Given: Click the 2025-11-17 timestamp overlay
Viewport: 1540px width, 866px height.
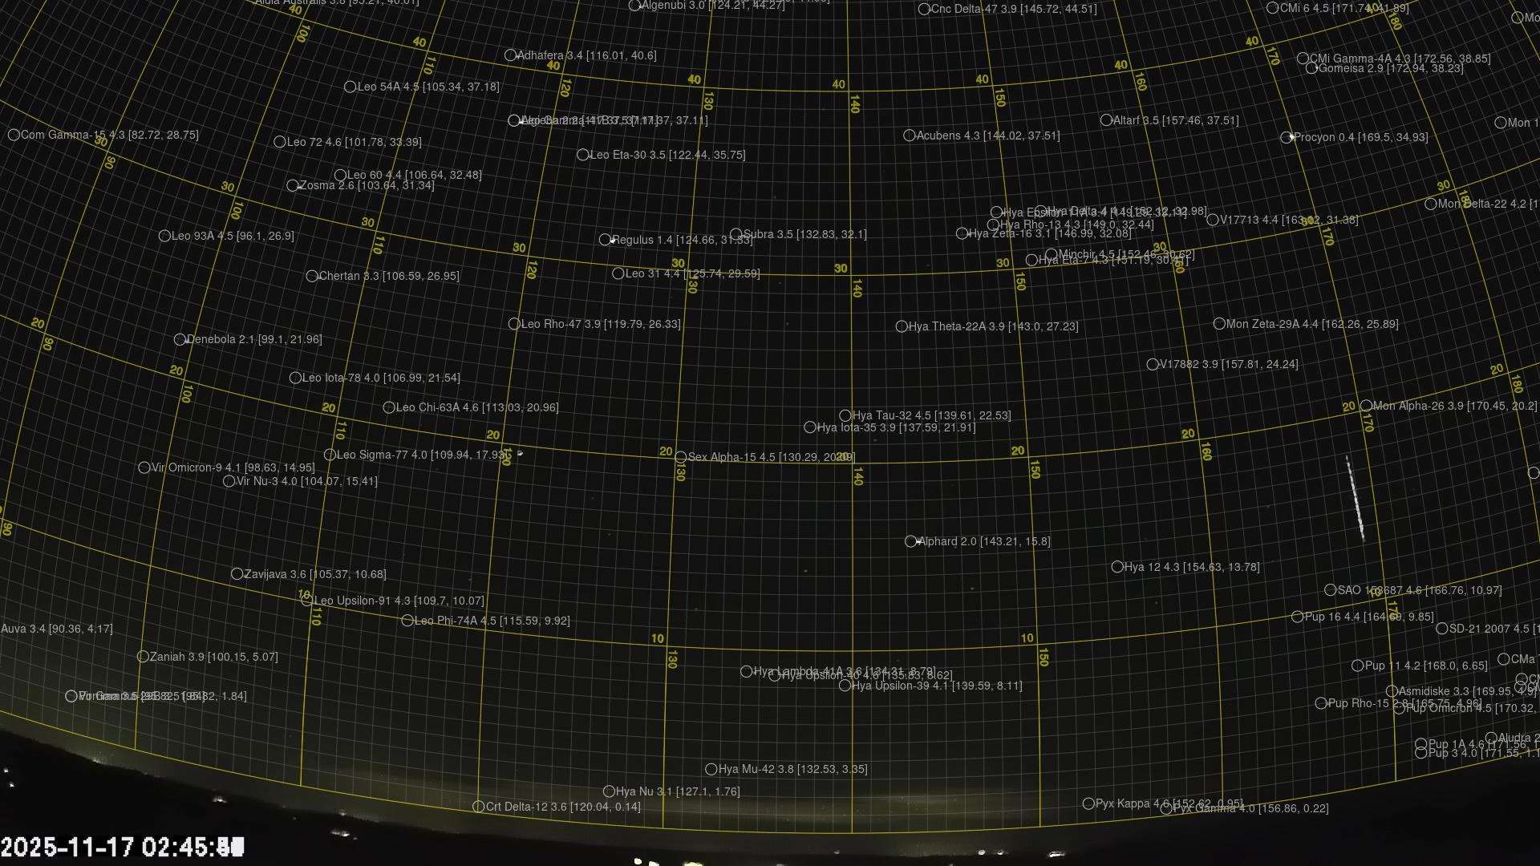Looking at the screenshot, I should (x=122, y=848).
